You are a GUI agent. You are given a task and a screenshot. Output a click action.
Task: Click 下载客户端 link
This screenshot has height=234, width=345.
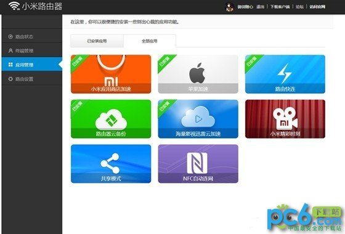[280, 7]
